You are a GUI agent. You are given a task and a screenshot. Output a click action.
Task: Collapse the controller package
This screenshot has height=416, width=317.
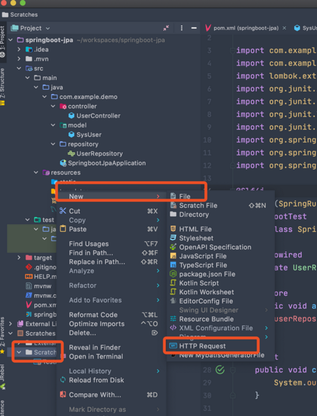pyautogui.click(x=53, y=106)
